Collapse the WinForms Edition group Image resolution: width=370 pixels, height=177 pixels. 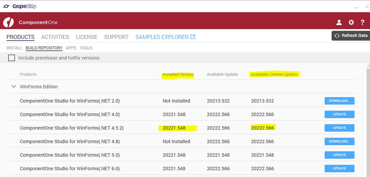(14, 87)
